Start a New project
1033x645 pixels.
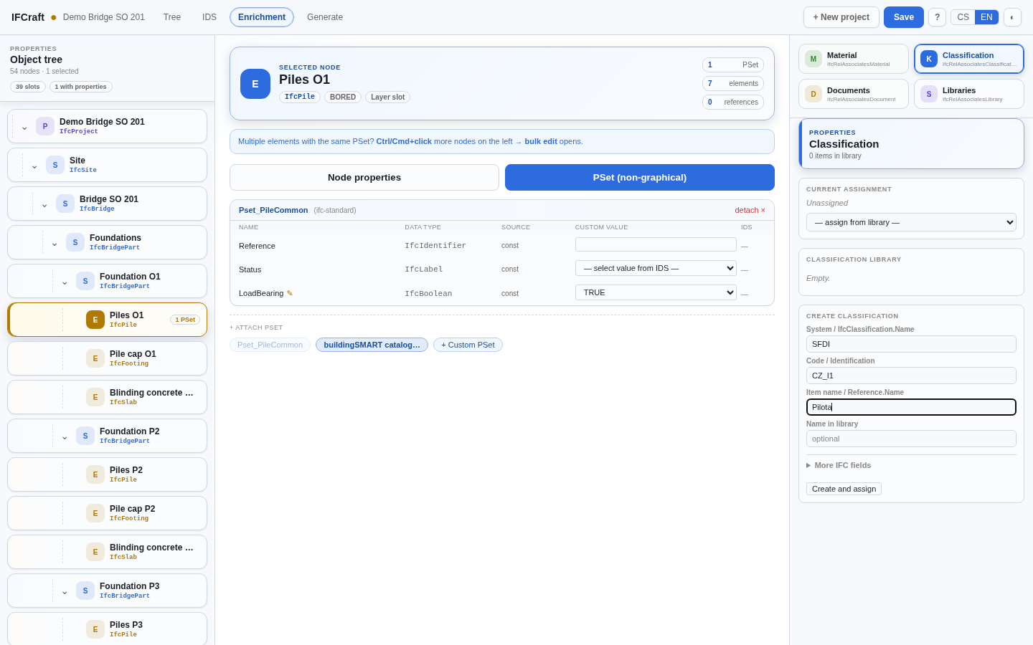[x=841, y=17]
